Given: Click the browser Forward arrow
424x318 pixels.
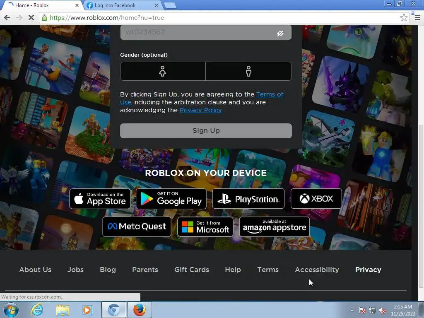Looking at the screenshot, I should pos(19,18).
